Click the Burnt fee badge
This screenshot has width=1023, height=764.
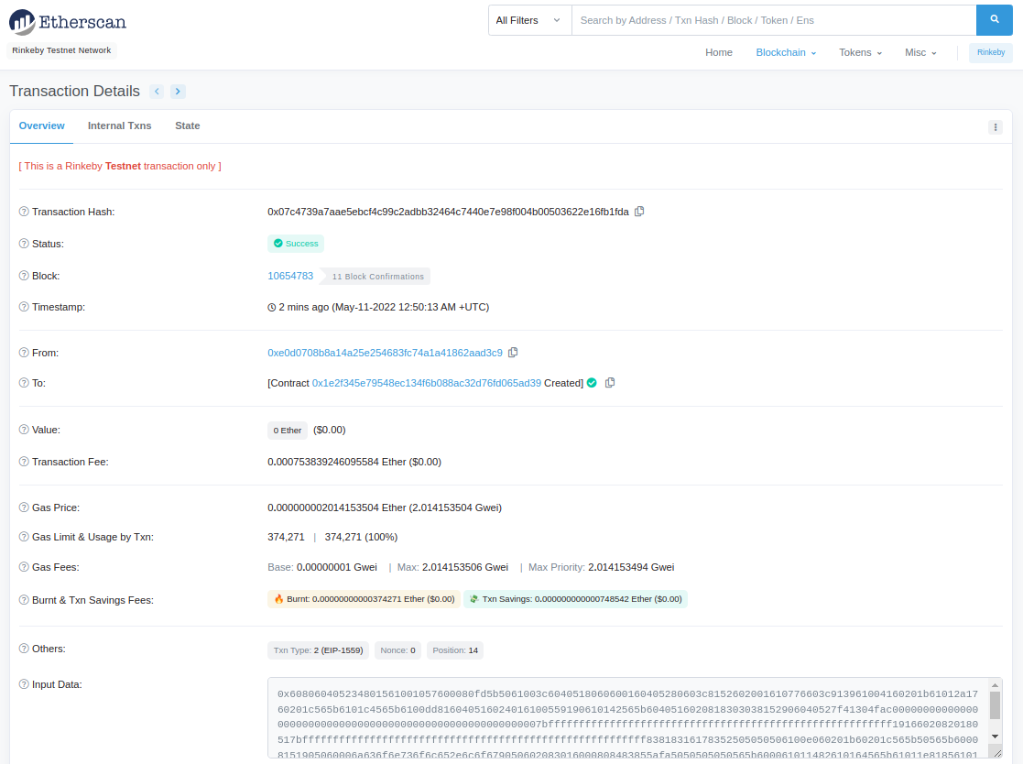click(365, 599)
